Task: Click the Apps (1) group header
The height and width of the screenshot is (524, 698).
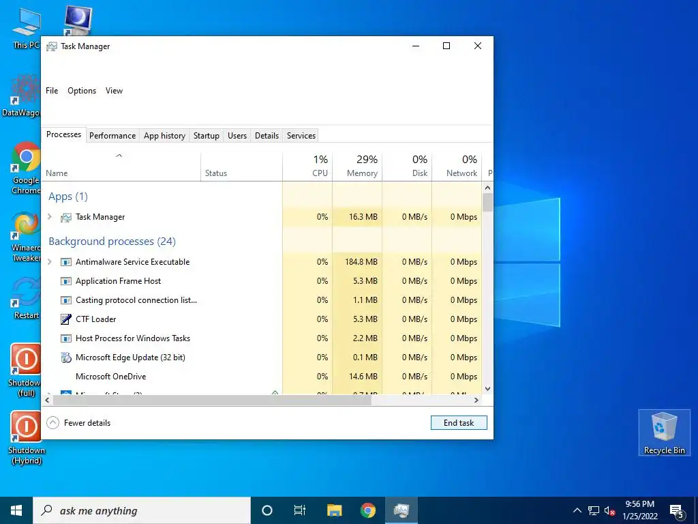Action: point(68,196)
